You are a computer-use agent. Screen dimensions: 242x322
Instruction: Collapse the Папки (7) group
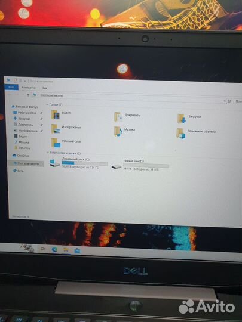48,104
